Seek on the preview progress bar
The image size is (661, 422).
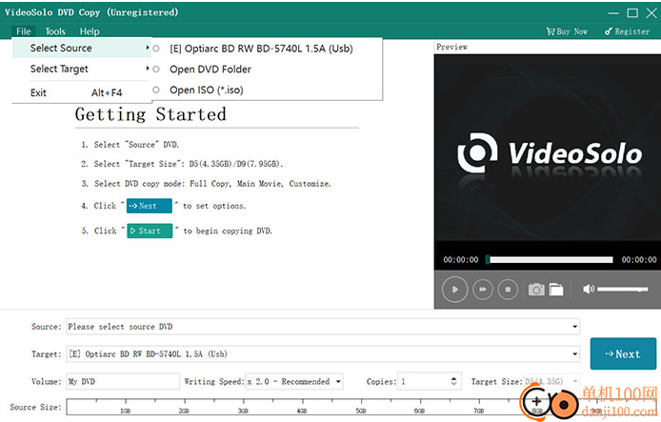[550, 260]
